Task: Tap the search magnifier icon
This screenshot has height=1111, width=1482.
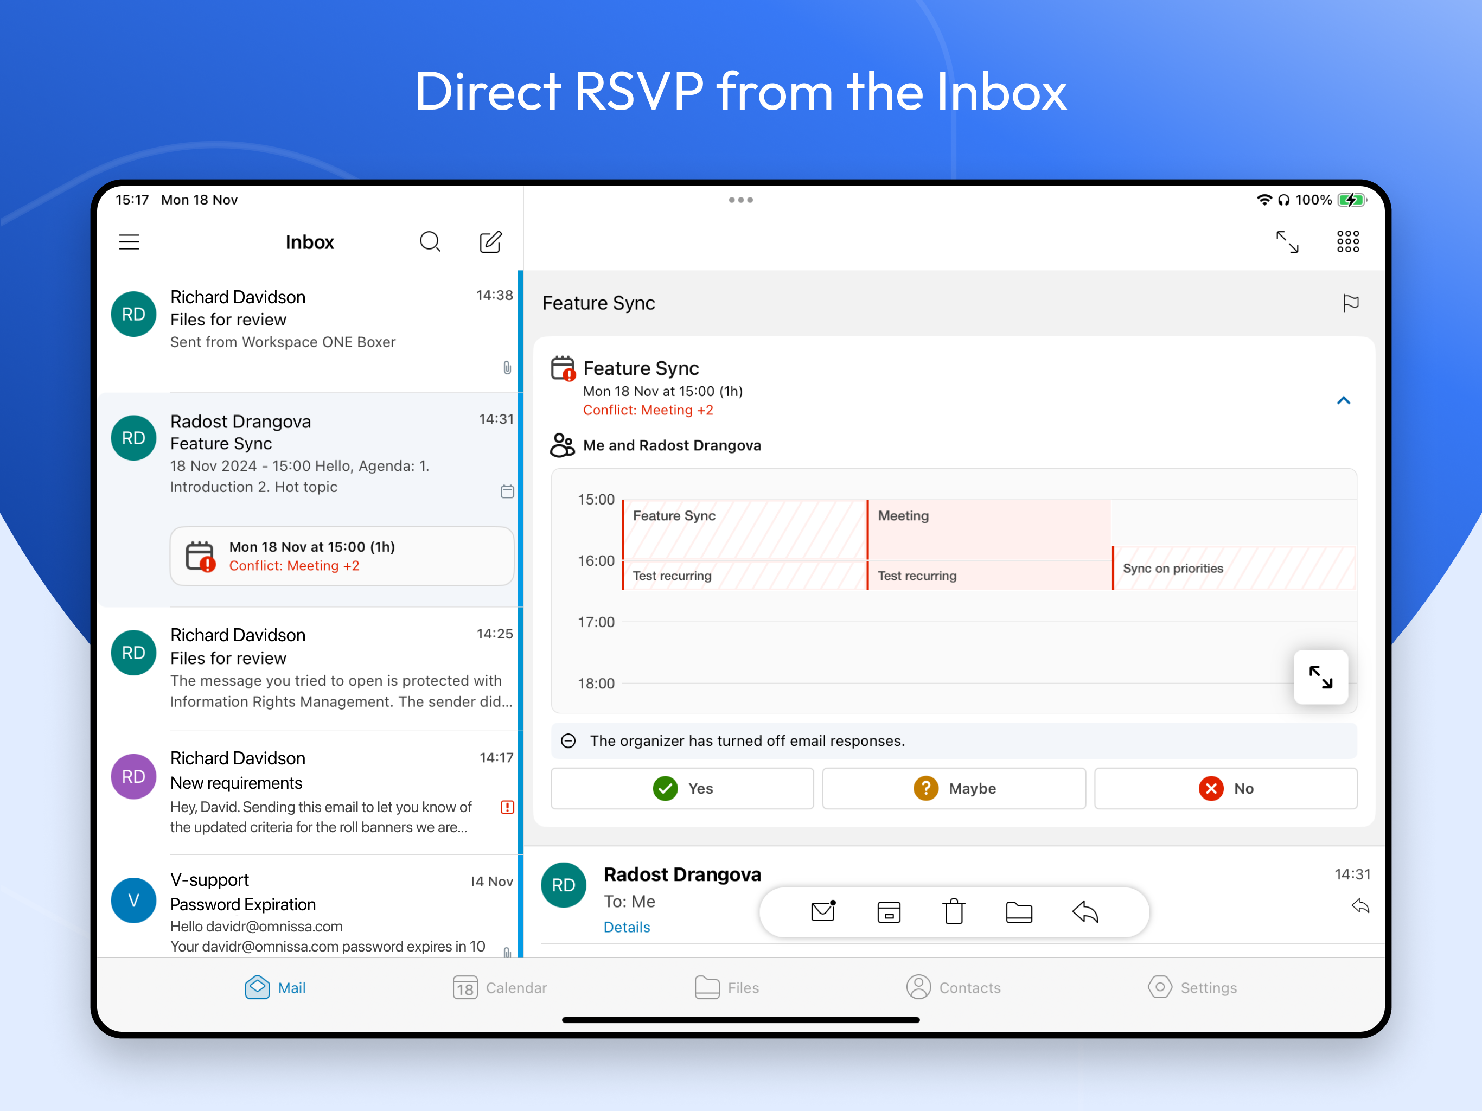Action: pyautogui.click(x=430, y=242)
